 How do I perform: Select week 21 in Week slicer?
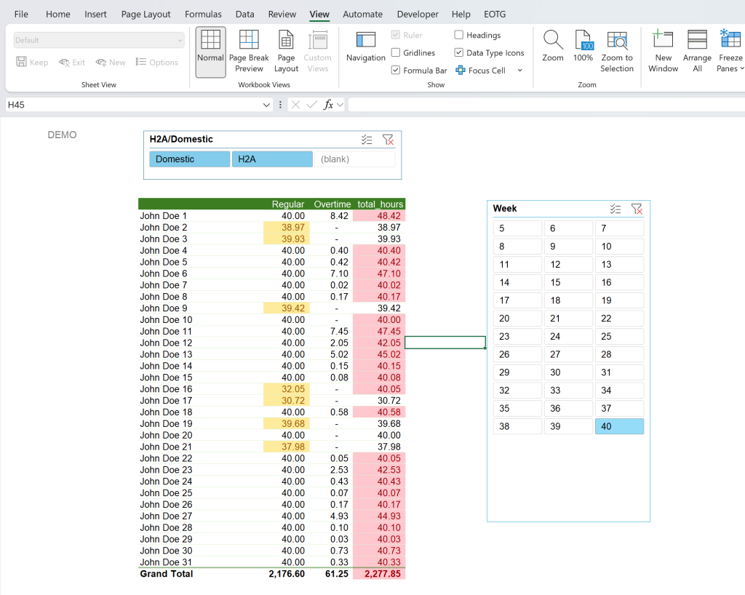(568, 318)
